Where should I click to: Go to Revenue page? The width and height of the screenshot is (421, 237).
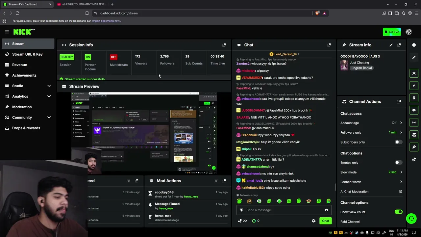(x=28, y=65)
